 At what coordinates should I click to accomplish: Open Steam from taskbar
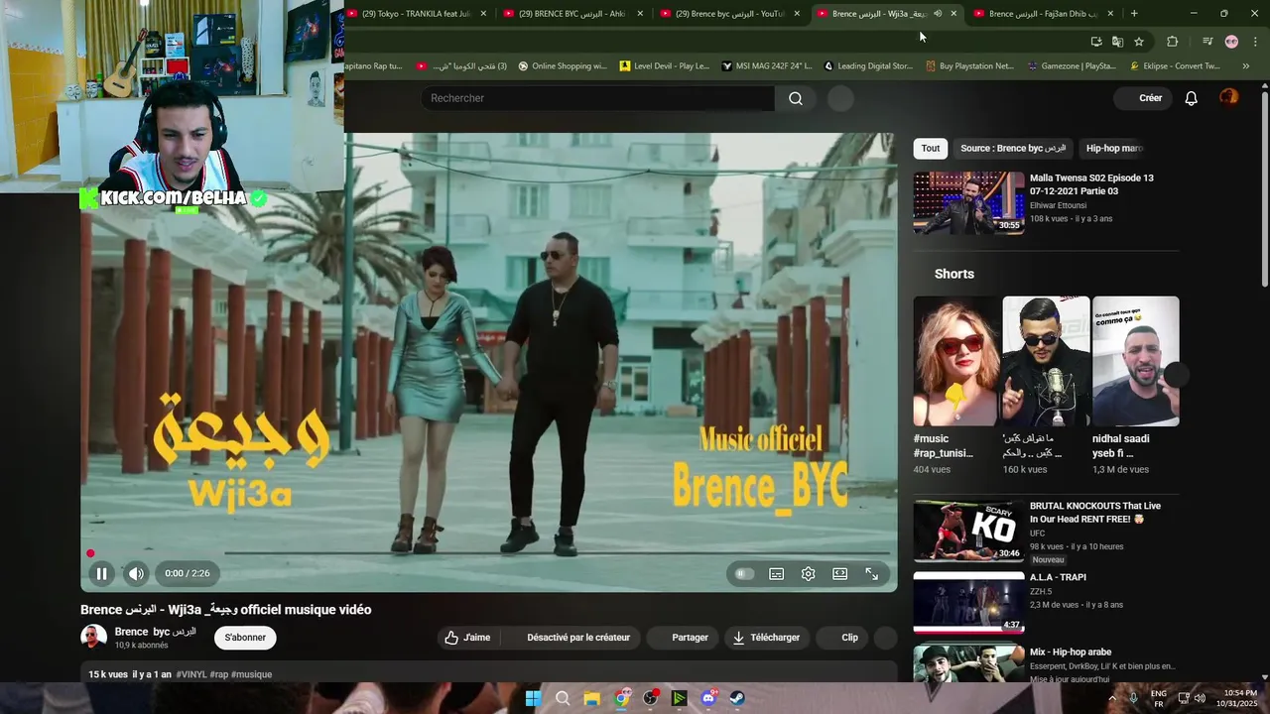737,698
